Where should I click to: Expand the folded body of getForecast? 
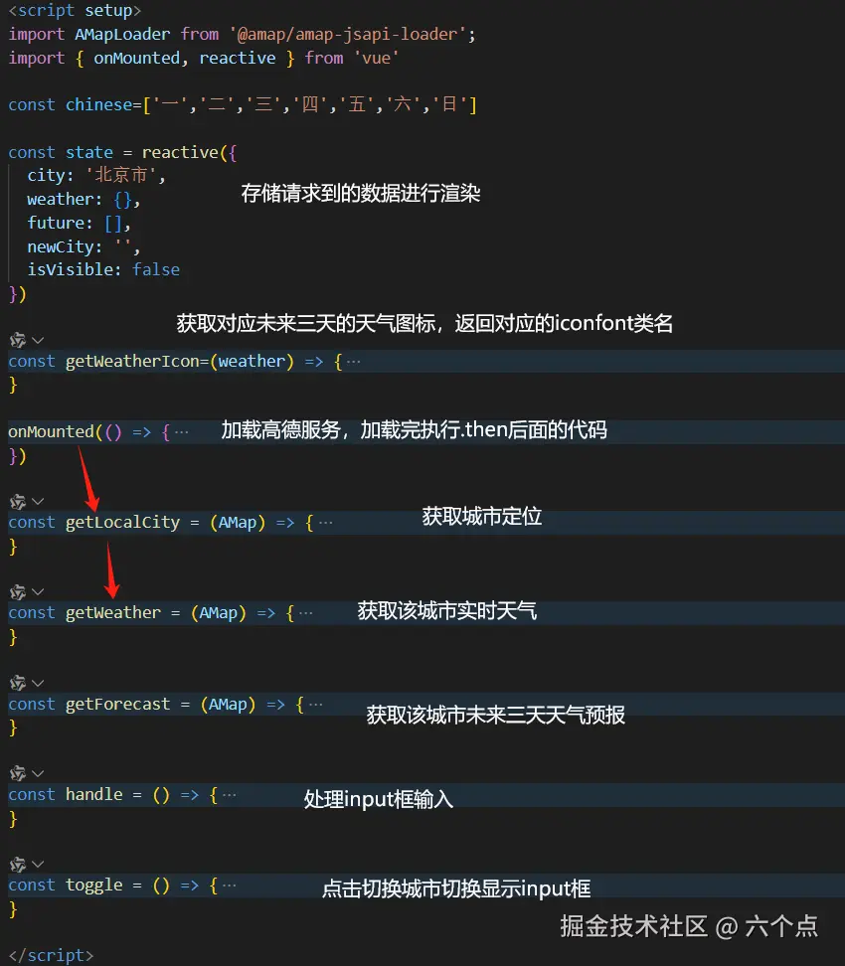[x=315, y=705]
